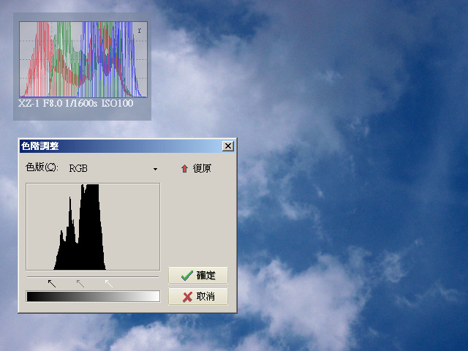Image resolution: width=468 pixels, height=351 pixels.
Task: Click the black-to-white gradient bar
Action: [93, 296]
